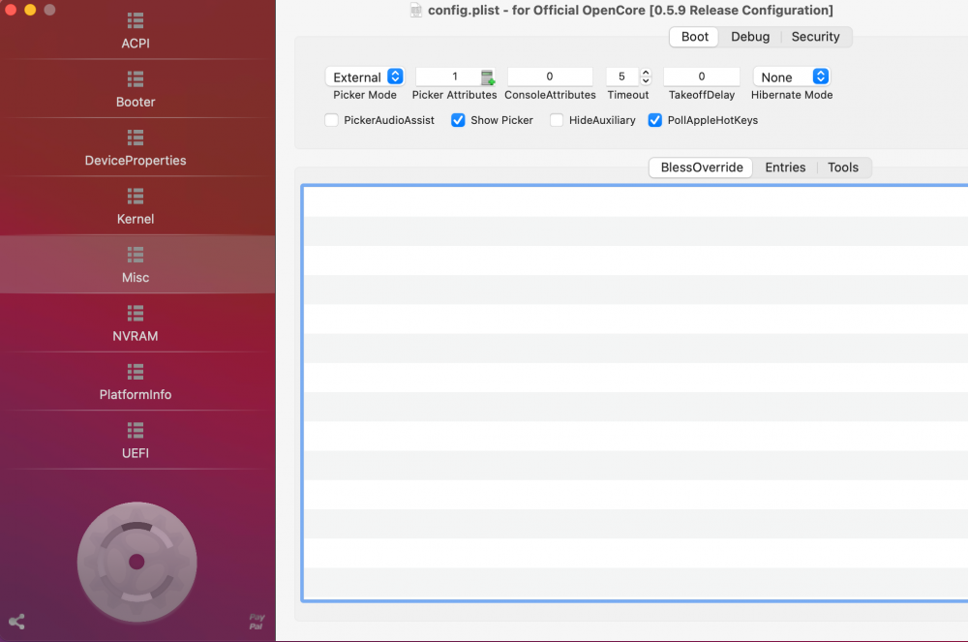Viewport: 968px width, 642px height.
Task: Click the share icon in sidebar
Action: pos(16,622)
